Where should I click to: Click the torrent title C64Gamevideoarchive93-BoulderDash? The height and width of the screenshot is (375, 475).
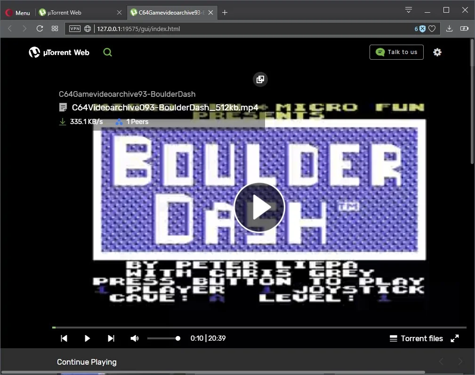[x=127, y=94]
